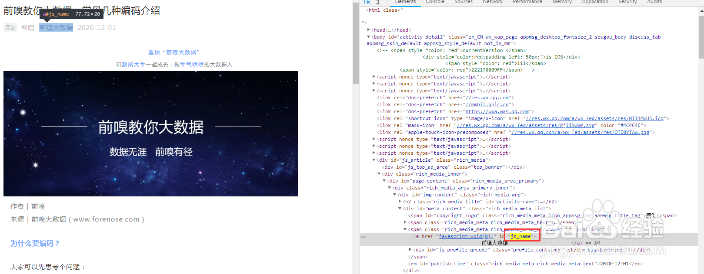The height and width of the screenshot is (274, 704).
Task: Click the publish date 2020-12-01 on the page
Action: pyautogui.click(x=97, y=28)
